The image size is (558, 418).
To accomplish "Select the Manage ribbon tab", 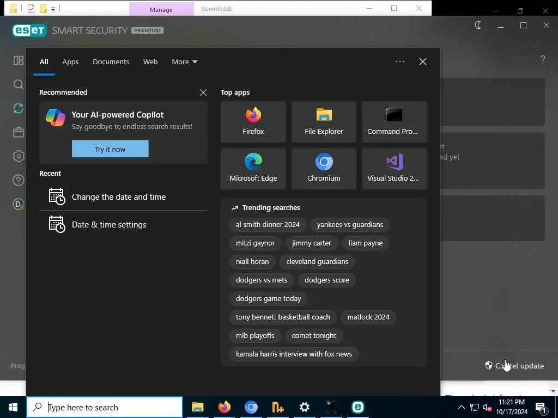I will [x=161, y=9].
